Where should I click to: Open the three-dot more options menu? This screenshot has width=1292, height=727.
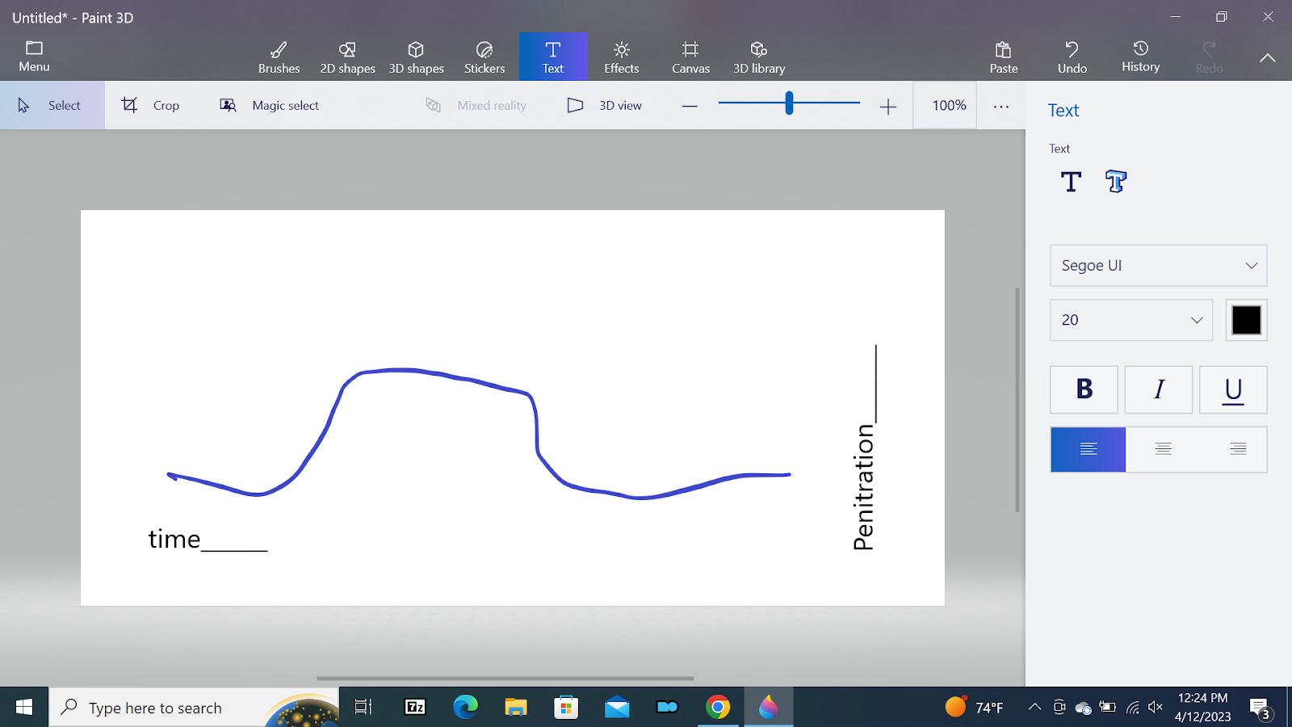coord(1001,106)
